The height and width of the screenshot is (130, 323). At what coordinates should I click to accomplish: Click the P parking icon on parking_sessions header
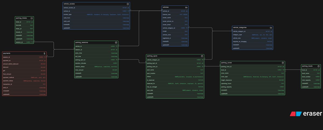pyautogui.click(x=116, y=42)
